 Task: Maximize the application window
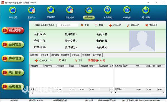(156, 3)
